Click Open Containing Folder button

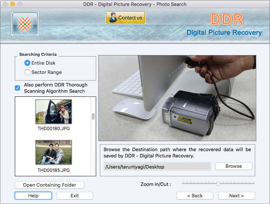[x=50, y=185]
